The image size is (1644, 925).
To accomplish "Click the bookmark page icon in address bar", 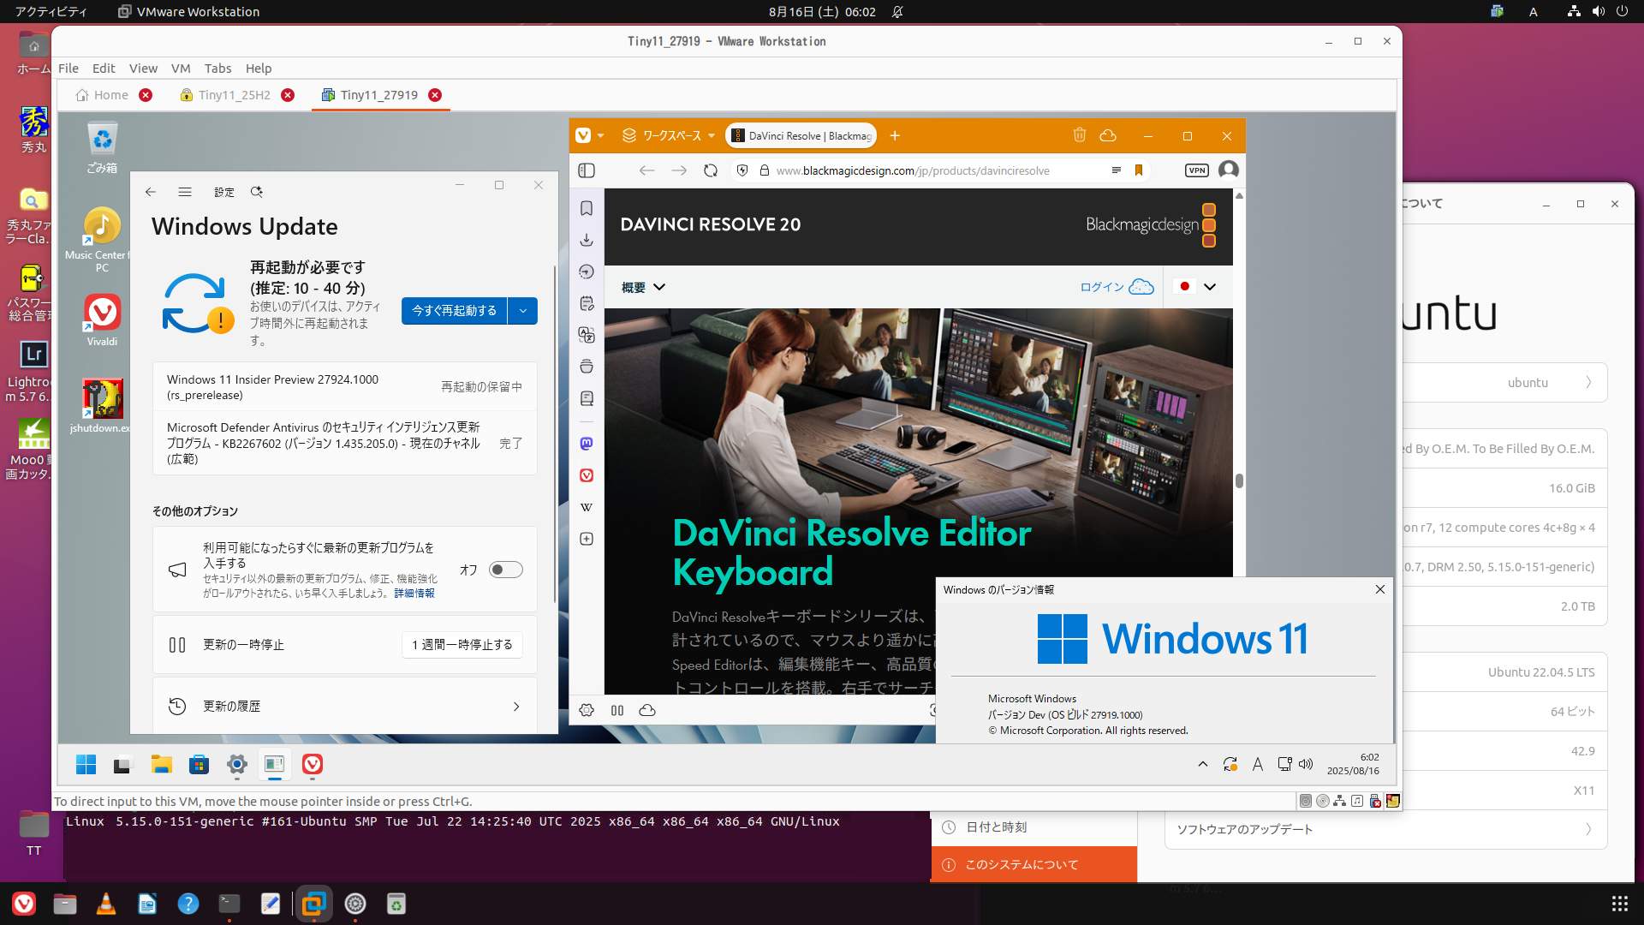I will [x=1139, y=170].
